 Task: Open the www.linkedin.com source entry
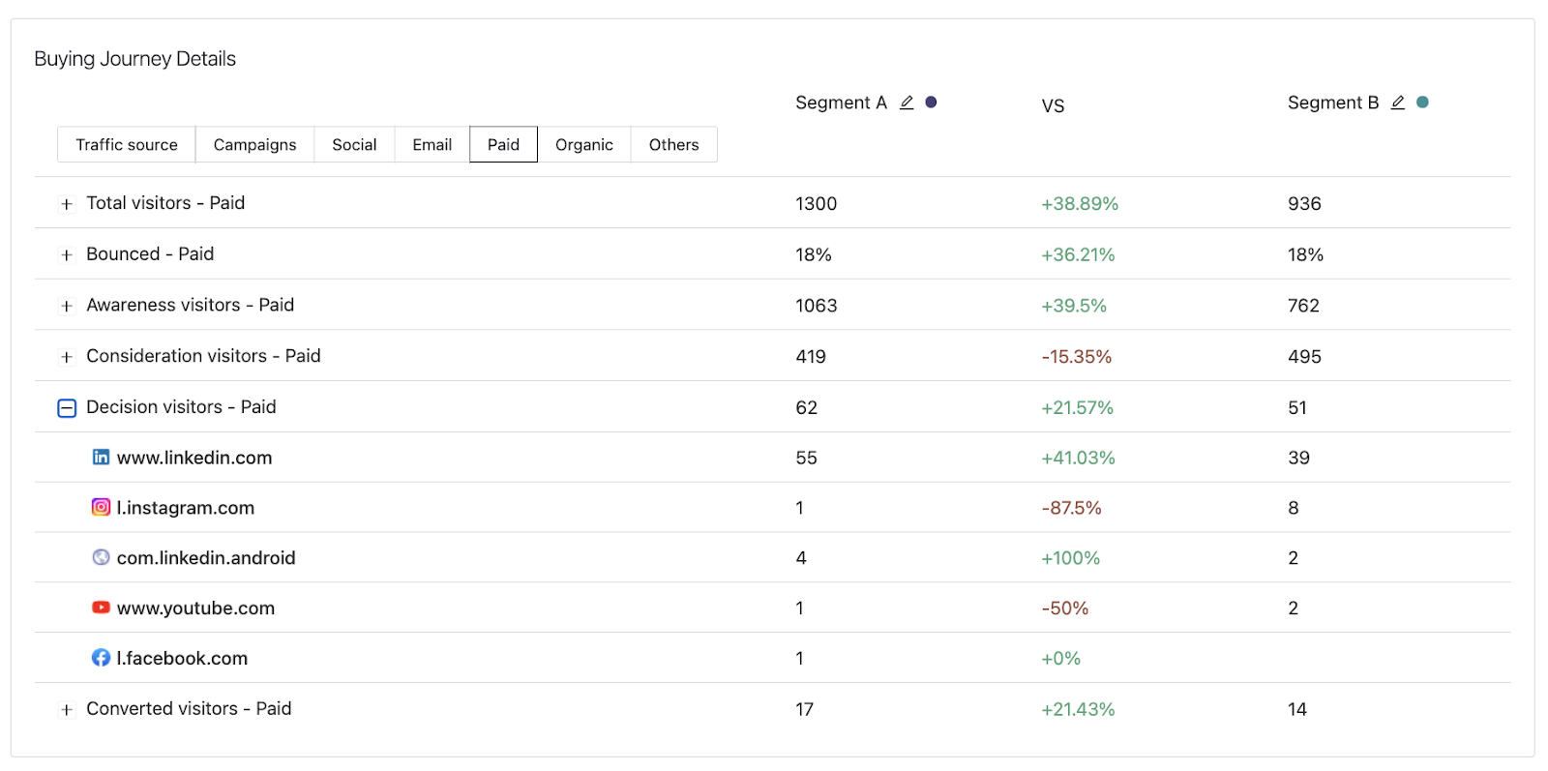pos(194,457)
